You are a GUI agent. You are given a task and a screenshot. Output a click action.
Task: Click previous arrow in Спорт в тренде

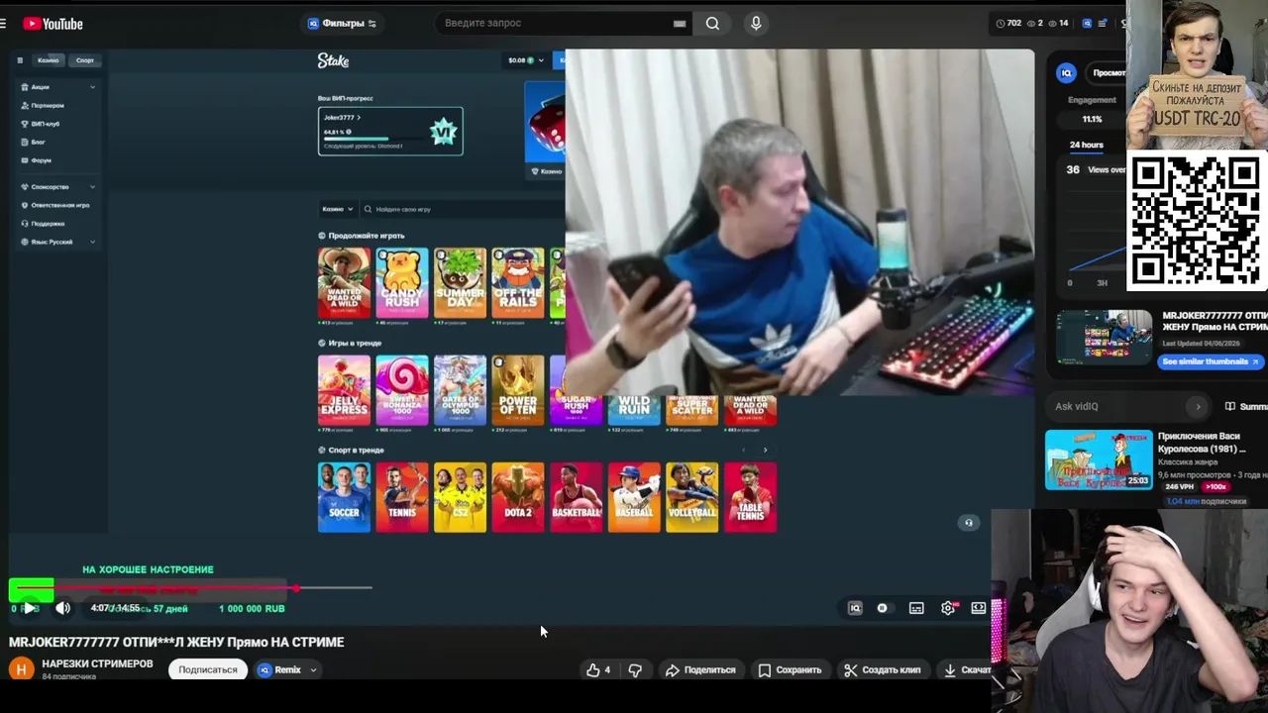coord(744,450)
